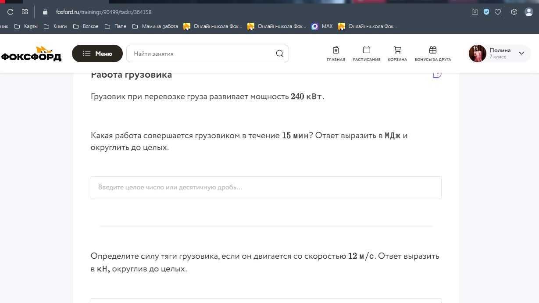Click the Работа грузовика heading
The width and height of the screenshot is (539, 303).
pyautogui.click(x=131, y=75)
